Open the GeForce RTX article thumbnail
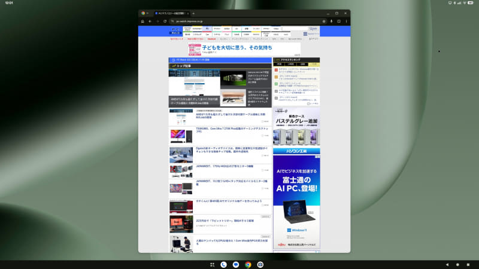The image size is (479, 269). [x=233, y=78]
